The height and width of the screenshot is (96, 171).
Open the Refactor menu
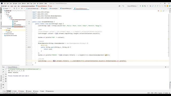[x=24, y=3]
